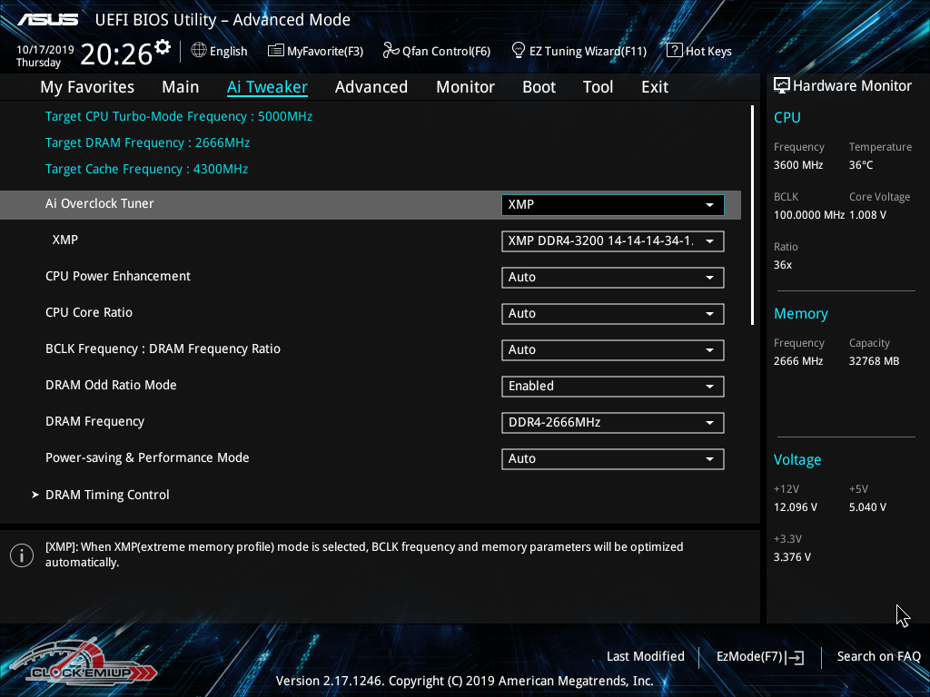Screen dimensions: 930x697
Task: Open the XMP profile dropdown
Action: pos(612,241)
